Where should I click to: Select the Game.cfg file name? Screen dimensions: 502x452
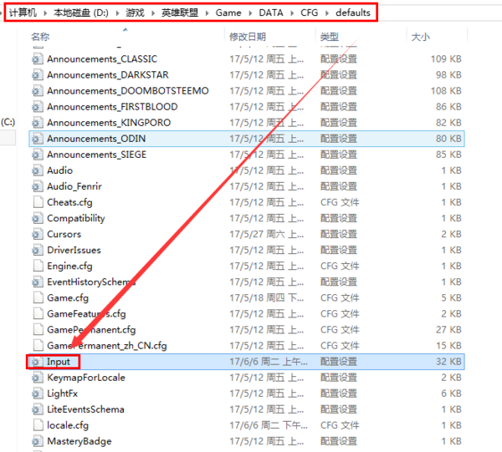(x=68, y=298)
